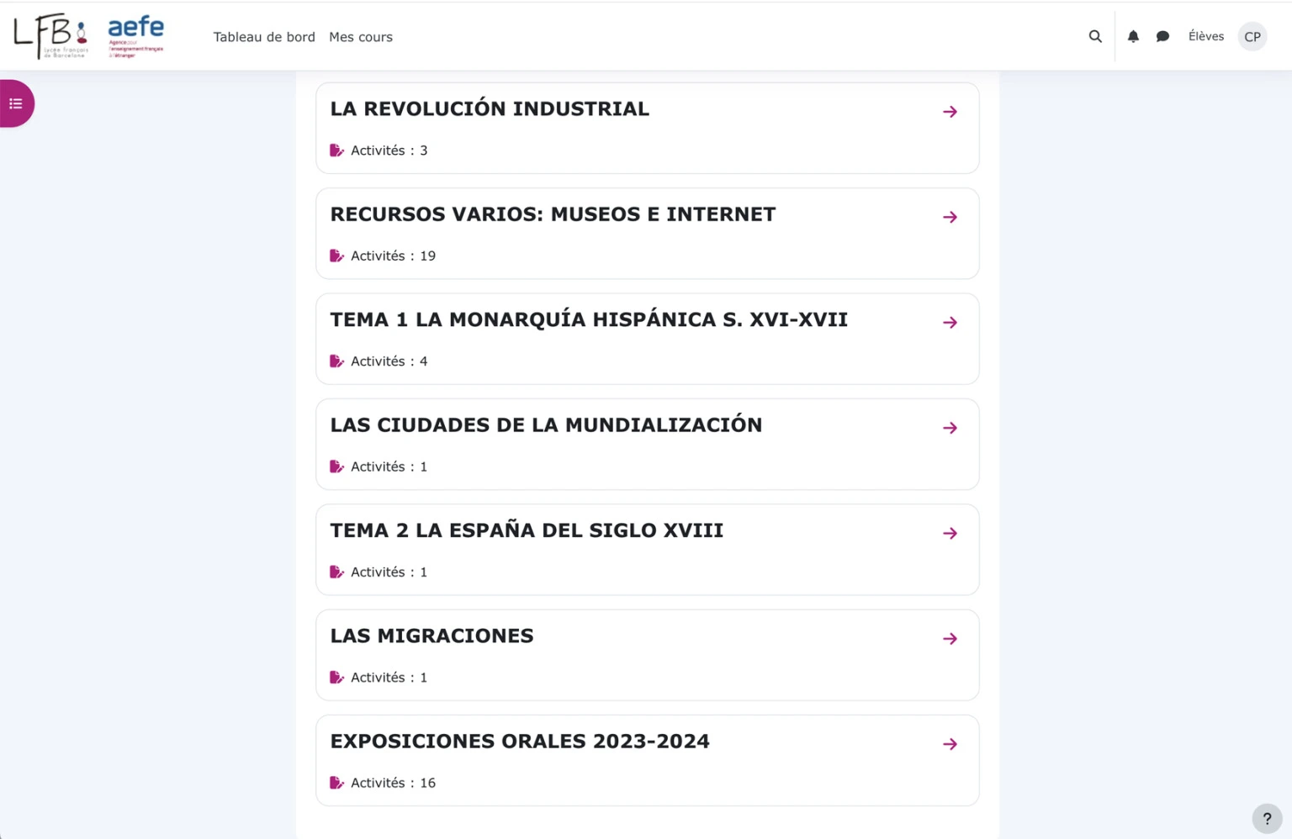Click the activities badge icon under LAS MIGRACIONES

(x=336, y=677)
